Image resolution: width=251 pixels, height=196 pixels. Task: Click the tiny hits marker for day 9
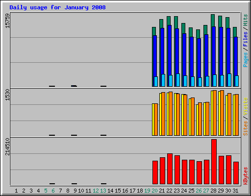click(74, 86)
